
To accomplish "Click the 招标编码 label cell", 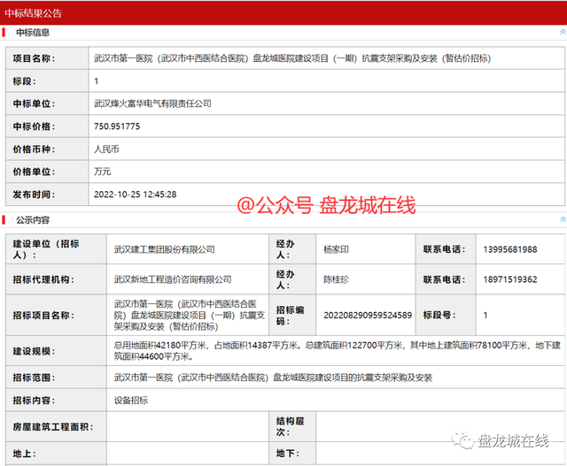I will coord(292,315).
